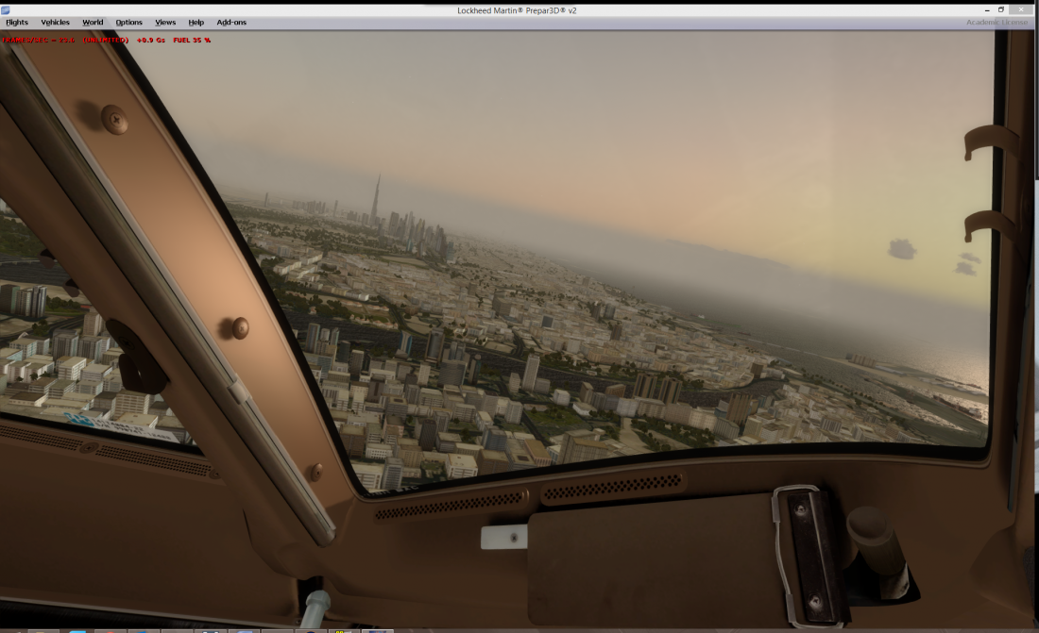
Task: Click the "+0.9 Gs" readout
Action: point(151,41)
